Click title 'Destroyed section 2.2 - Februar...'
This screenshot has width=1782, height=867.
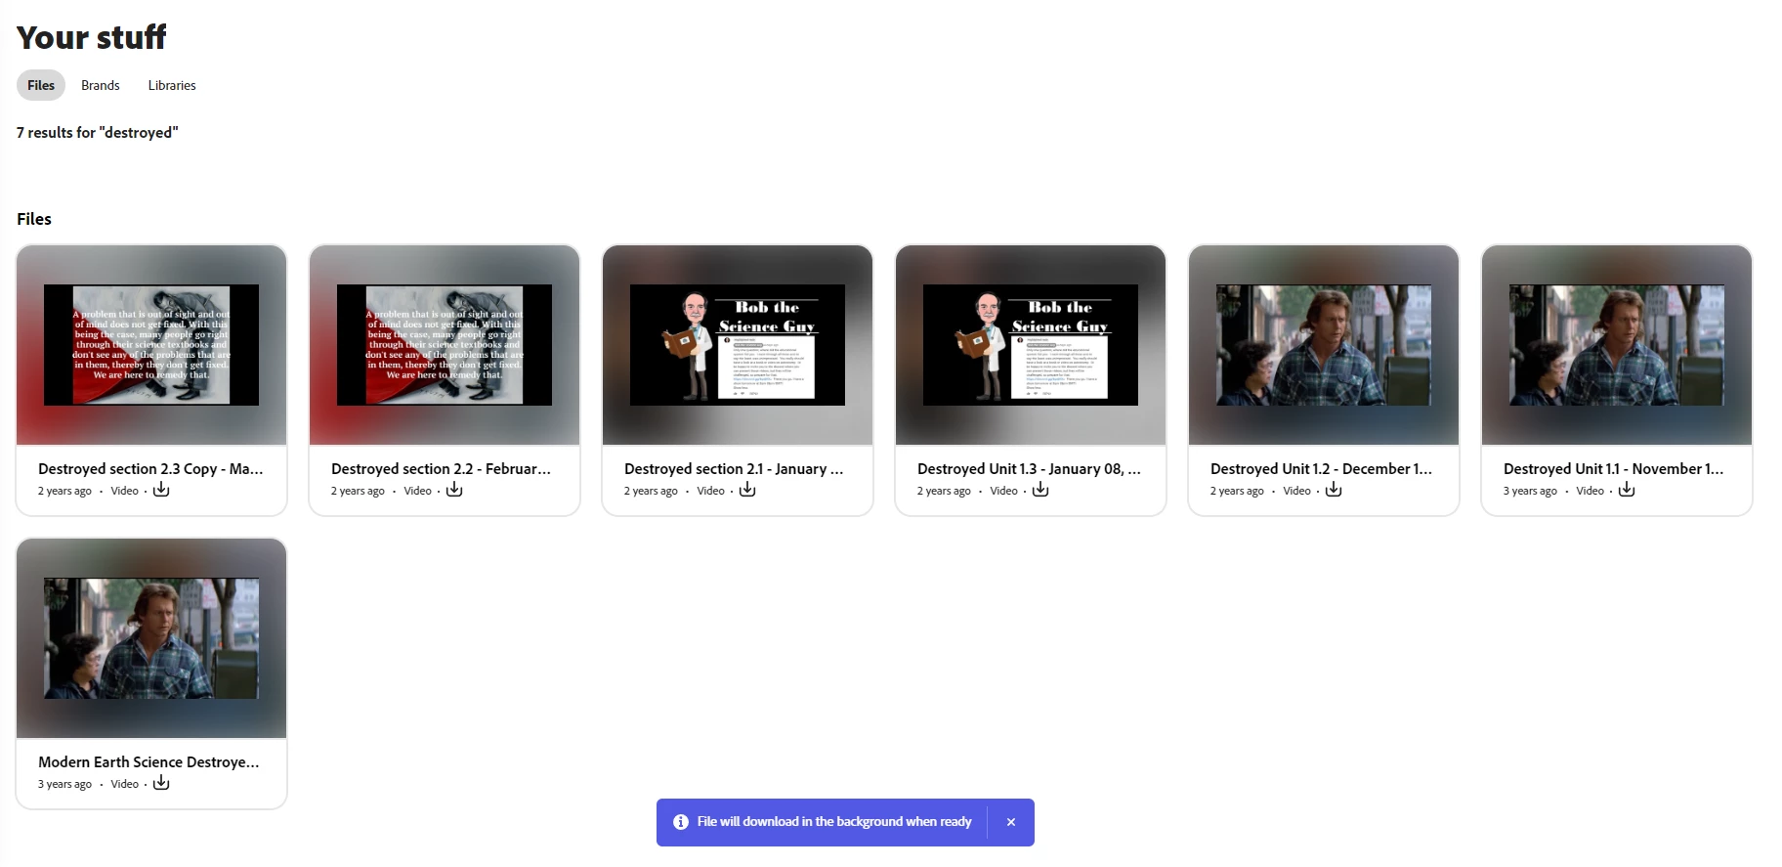(x=442, y=469)
